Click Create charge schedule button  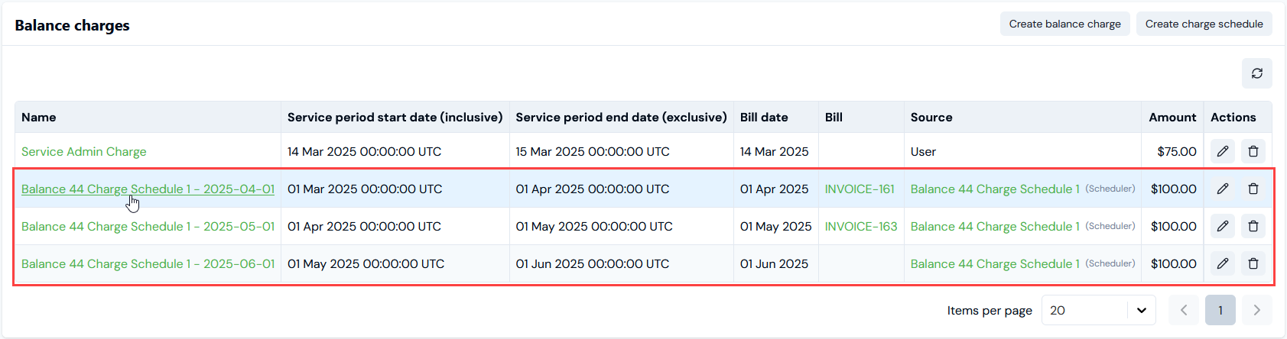coord(1204,24)
